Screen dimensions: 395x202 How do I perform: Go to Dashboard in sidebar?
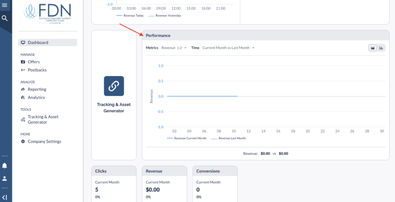(48, 43)
